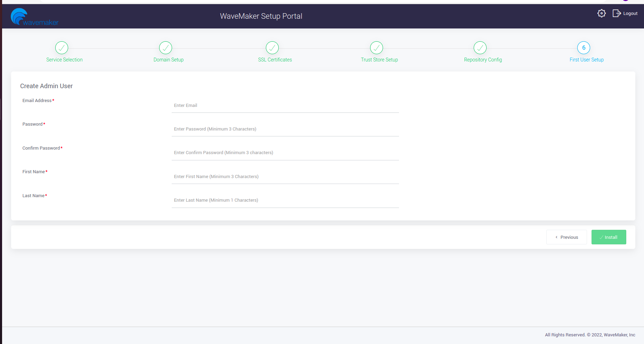
Task: Open the Service Selection step
Action: [x=65, y=59]
